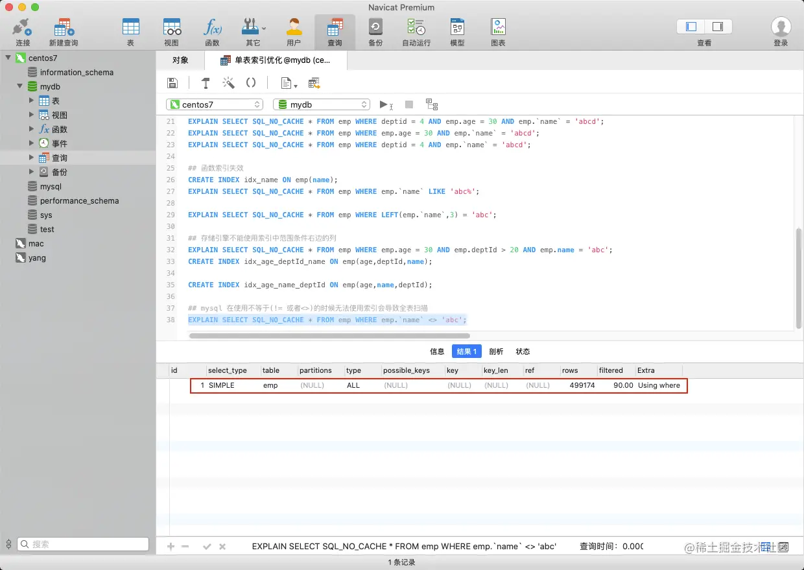The width and height of the screenshot is (804, 570).
Task: Click the 搜索 search field in sidebar
Action: point(83,544)
